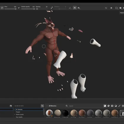The image size is (124, 124).
Task: Click the 3D cube display mode icon
Action: point(121,8)
